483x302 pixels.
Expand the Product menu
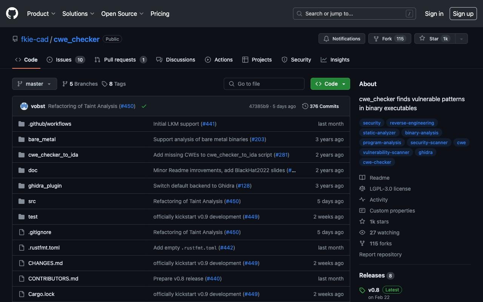coord(41,14)
